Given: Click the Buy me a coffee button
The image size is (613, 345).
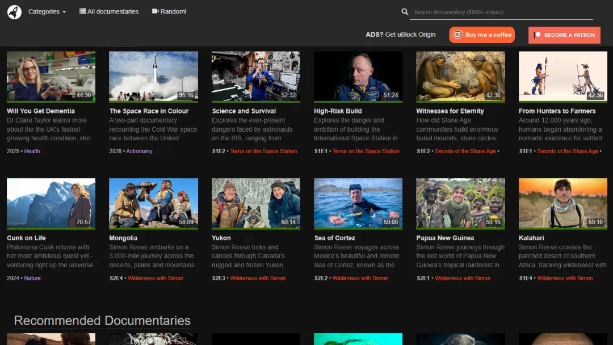Looking at the screenshot, I should pyautogui.click(x=482, y=35).
